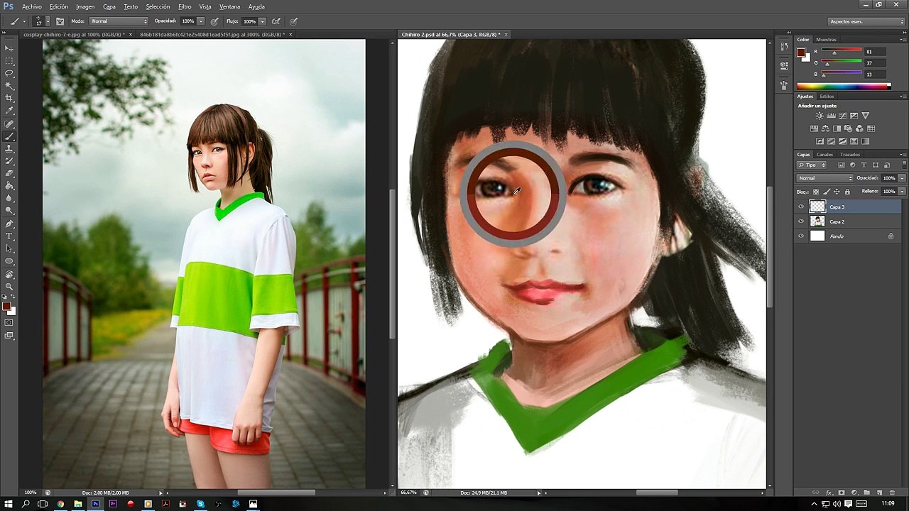Select the Path Selection tool
Image resolution: width=909 pixels, height=511 pixels.
pyautogui.click(x=9, y=248)
